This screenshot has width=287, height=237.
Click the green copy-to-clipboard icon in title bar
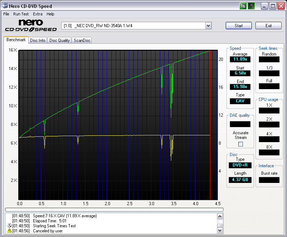tap(243, 6)
